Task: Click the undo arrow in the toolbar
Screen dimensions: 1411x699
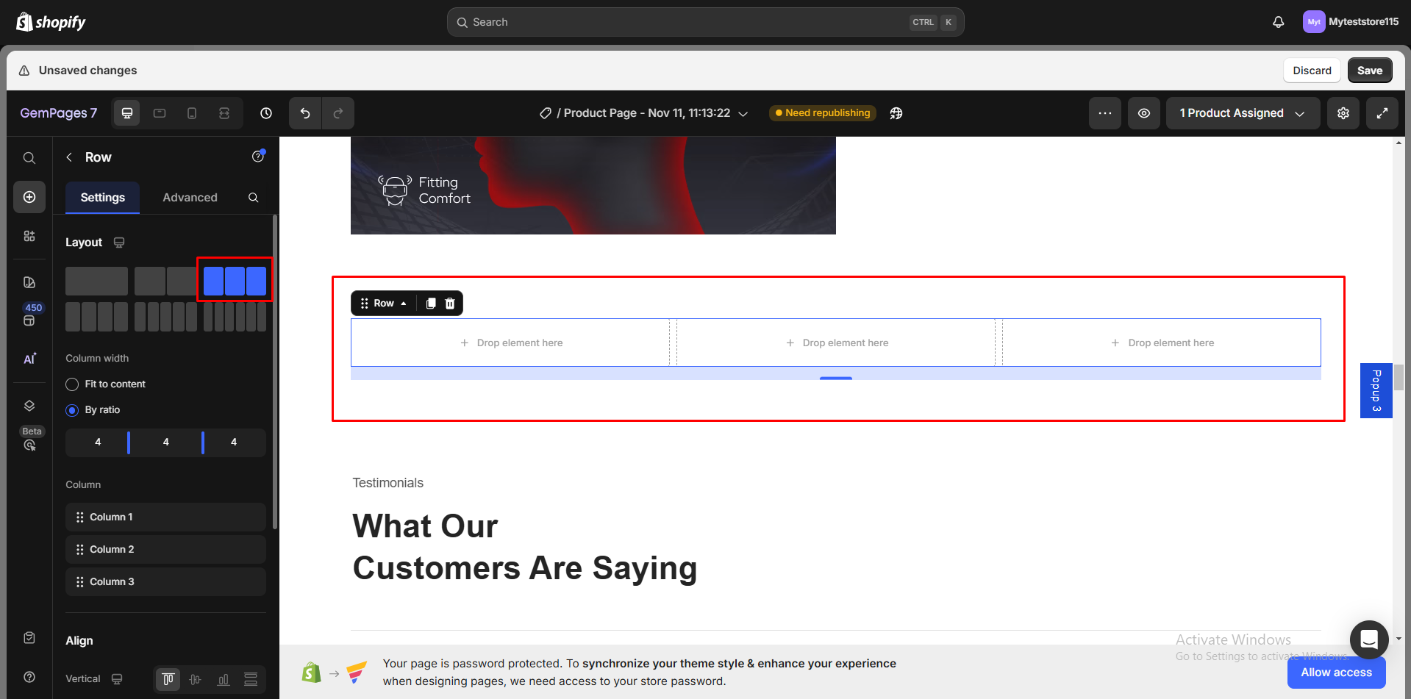Action: [x=305, y=113]
